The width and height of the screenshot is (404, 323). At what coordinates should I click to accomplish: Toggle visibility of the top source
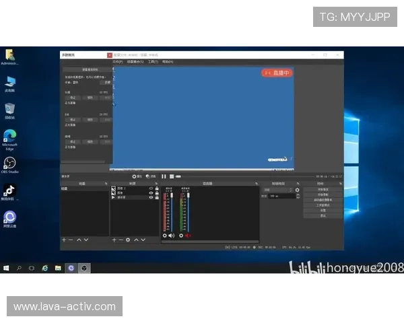(x=151, y=188)
